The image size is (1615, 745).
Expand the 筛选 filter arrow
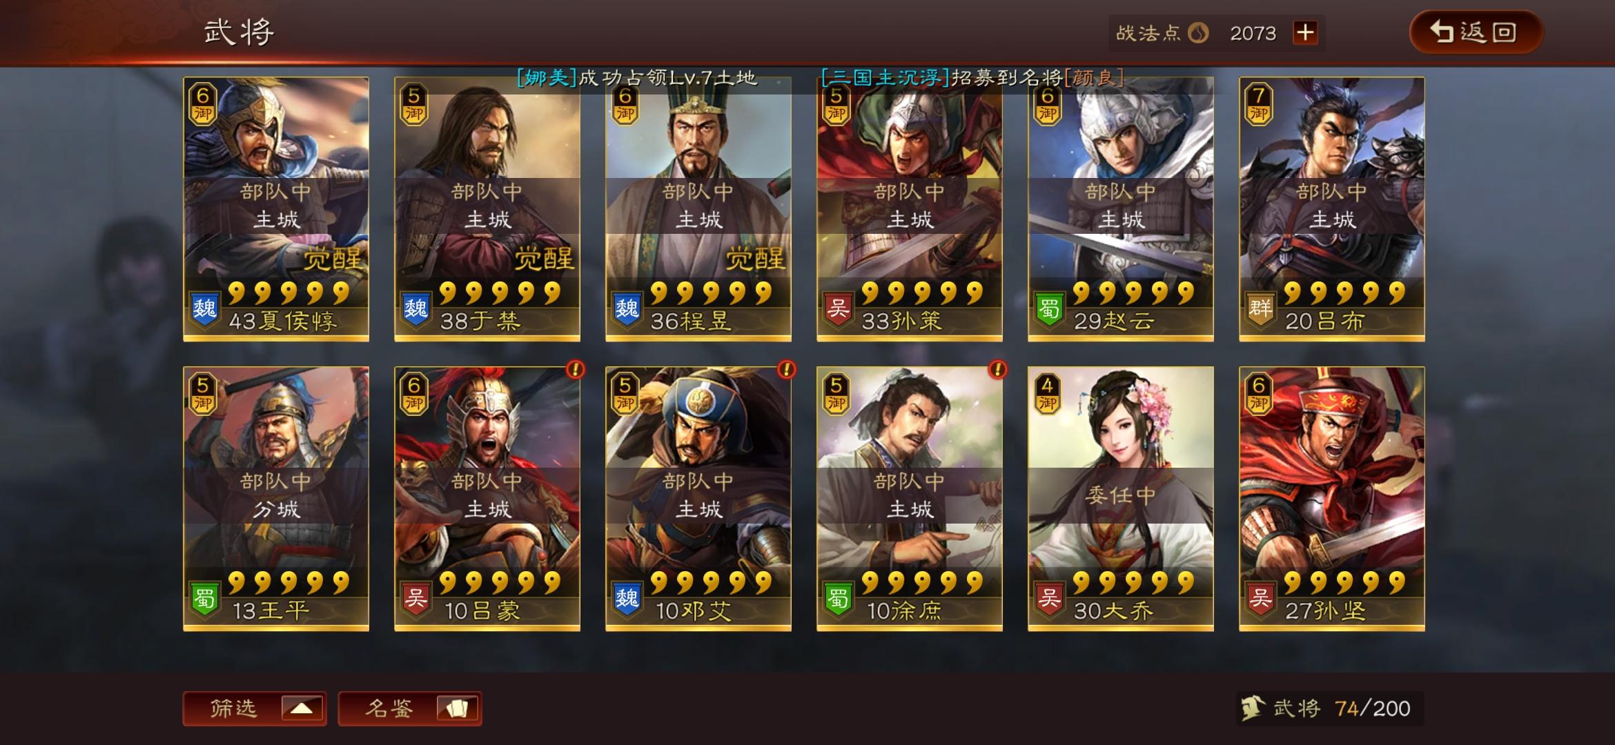(x=302, y=708)
